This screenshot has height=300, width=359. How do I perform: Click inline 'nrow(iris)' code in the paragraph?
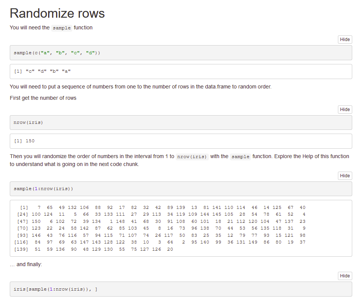click(192, 157)
